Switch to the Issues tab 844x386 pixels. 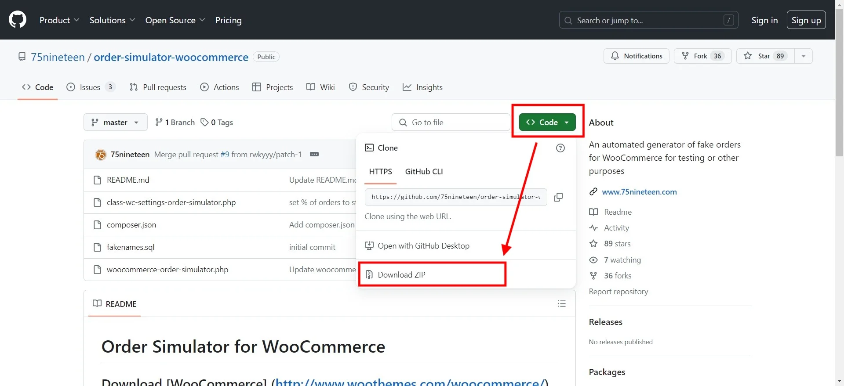pos(91,87)
